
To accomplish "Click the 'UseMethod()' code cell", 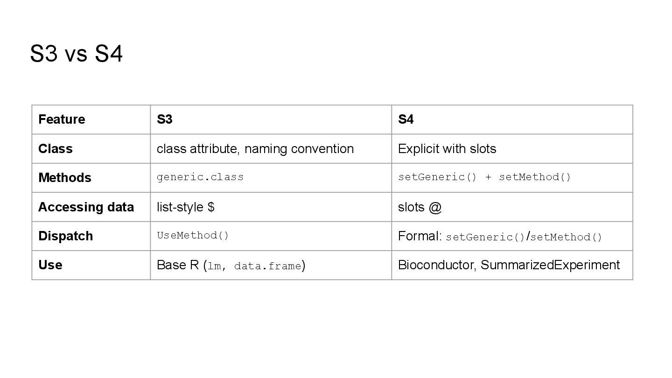I will point(193,236).
